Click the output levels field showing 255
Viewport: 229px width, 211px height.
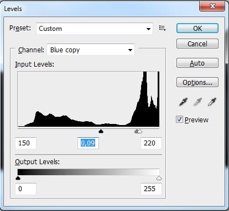click(151, 189)
